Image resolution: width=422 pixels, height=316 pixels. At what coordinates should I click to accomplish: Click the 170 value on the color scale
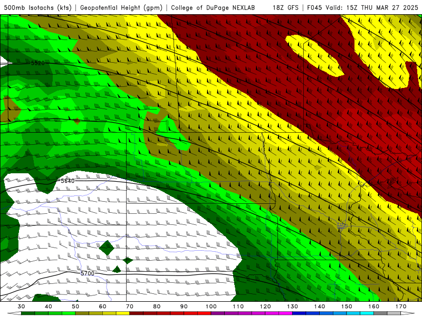tap(401, 307)
